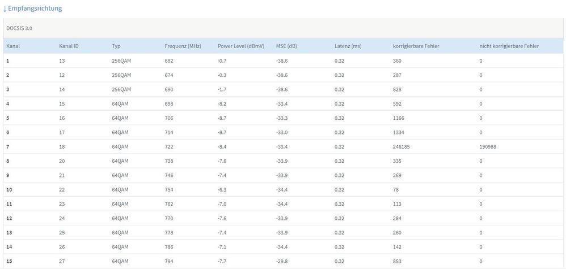Select 256QAM type in channel 1 row

pos(121,61)
